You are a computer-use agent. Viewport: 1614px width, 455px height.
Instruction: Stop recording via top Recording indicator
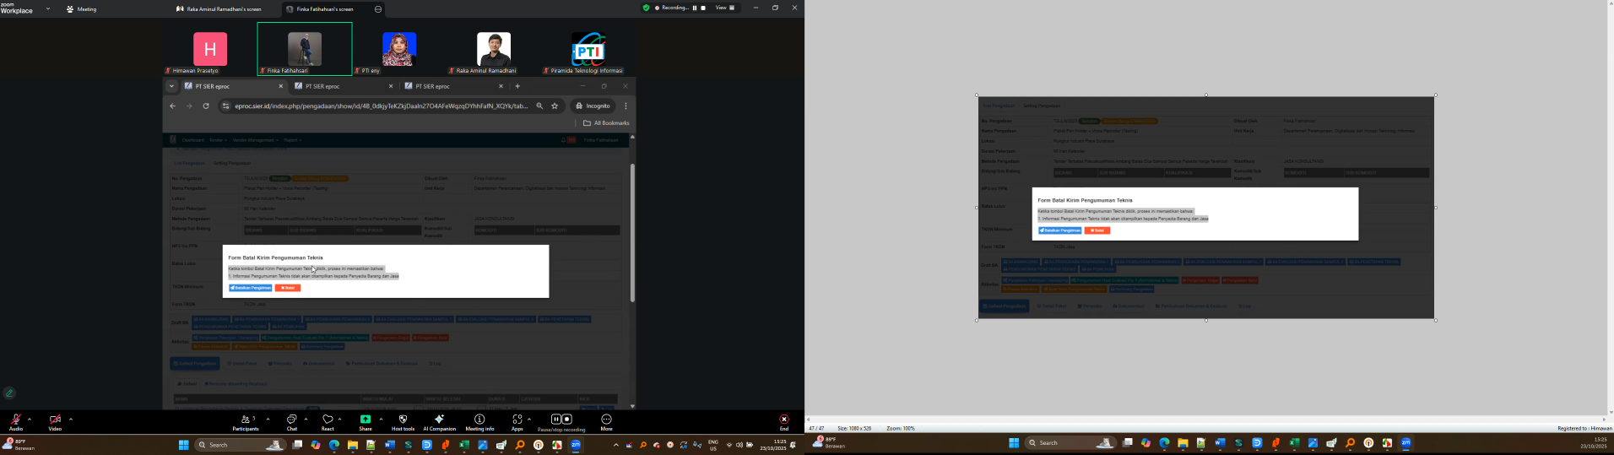coord(703,8)
